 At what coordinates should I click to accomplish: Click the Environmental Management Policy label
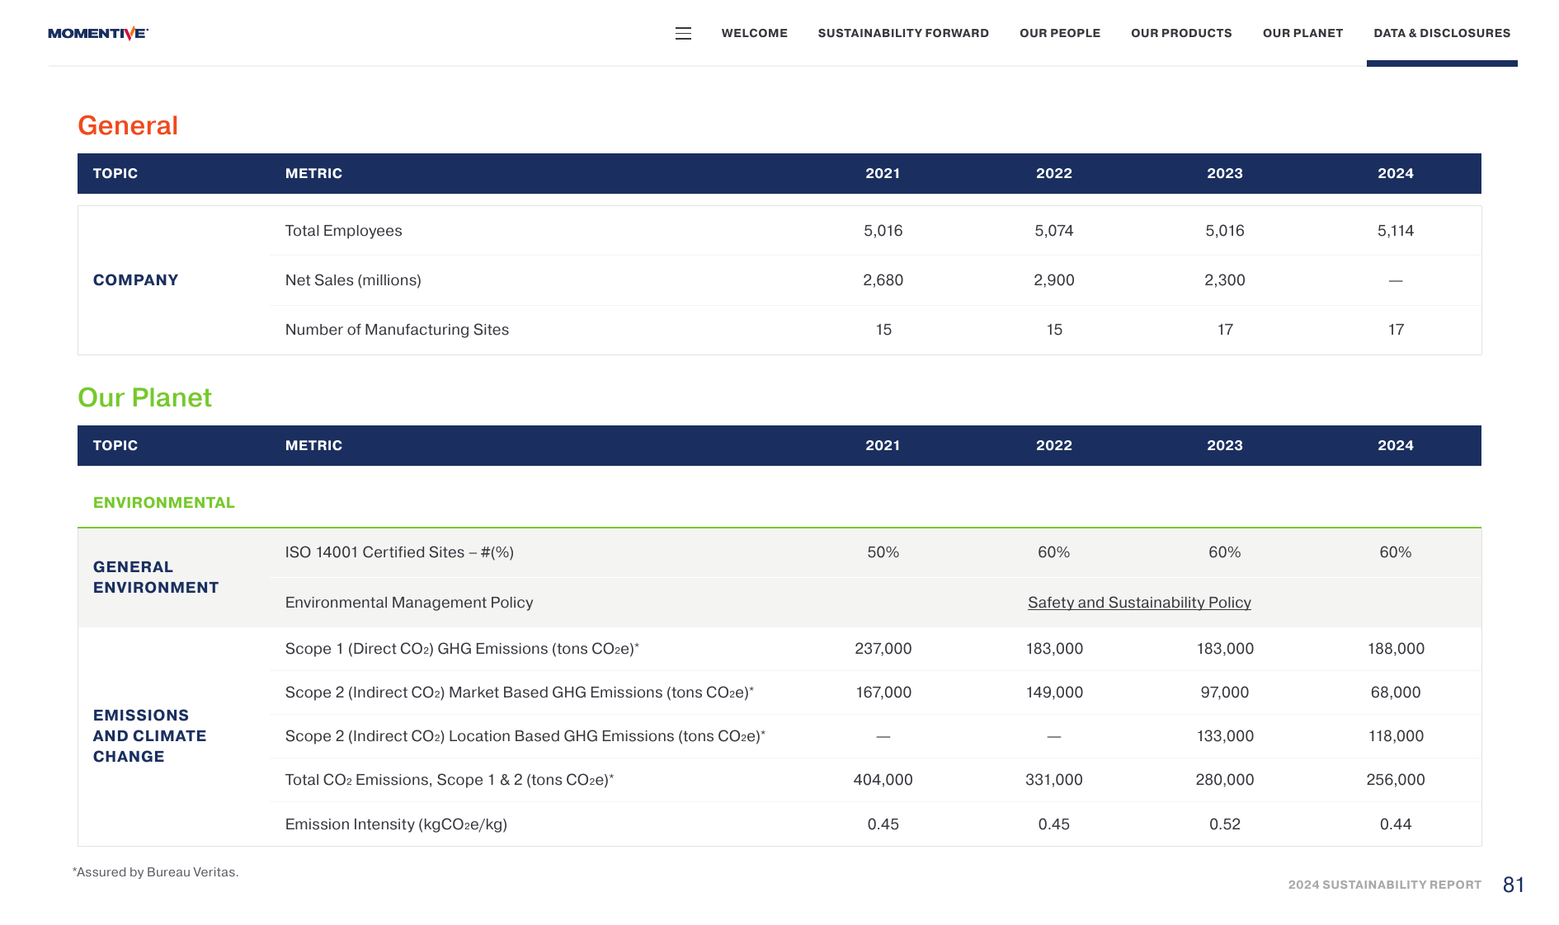coord(409,603)
